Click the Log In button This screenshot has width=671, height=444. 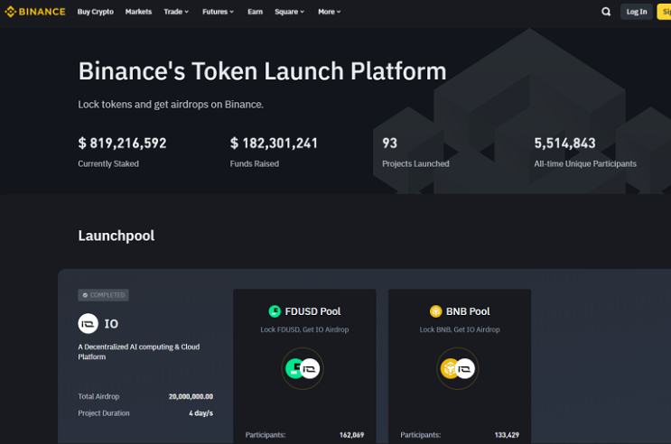(637, 12)
